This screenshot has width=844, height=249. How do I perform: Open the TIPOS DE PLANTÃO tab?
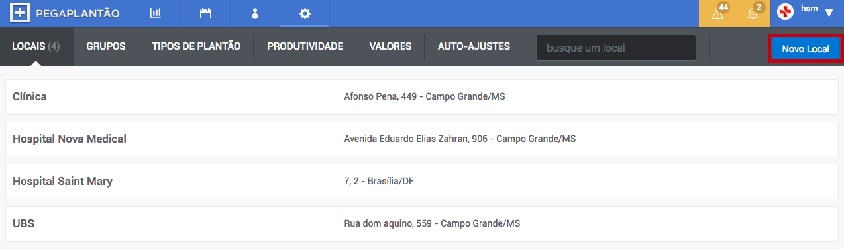[x=196, y=46]
